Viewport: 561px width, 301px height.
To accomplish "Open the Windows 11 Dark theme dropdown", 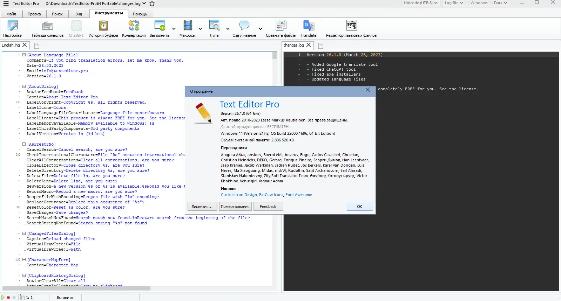I will tap(489, 3).
